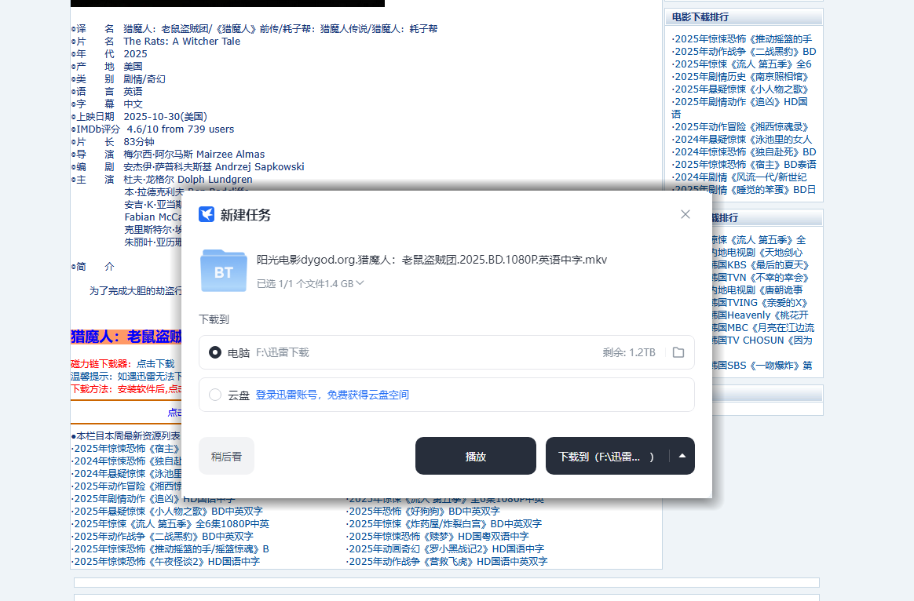Open folder browser icon beside 剩余: 1.2TB
The width and height of the screenshot is (914, 601).
point(678,352)
